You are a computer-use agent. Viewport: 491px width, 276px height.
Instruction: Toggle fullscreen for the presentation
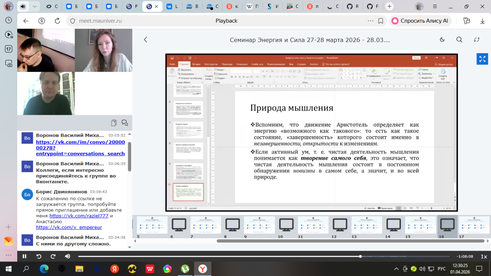tap(482, 59)
